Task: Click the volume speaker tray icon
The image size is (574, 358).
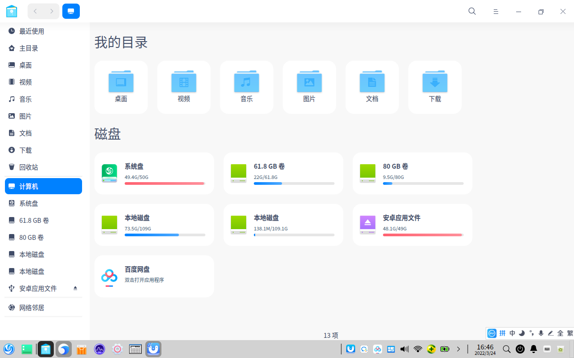Action: [404, 349]
